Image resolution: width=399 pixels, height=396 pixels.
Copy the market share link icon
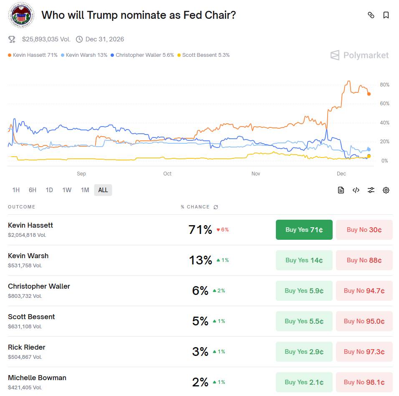pos(371,15)
